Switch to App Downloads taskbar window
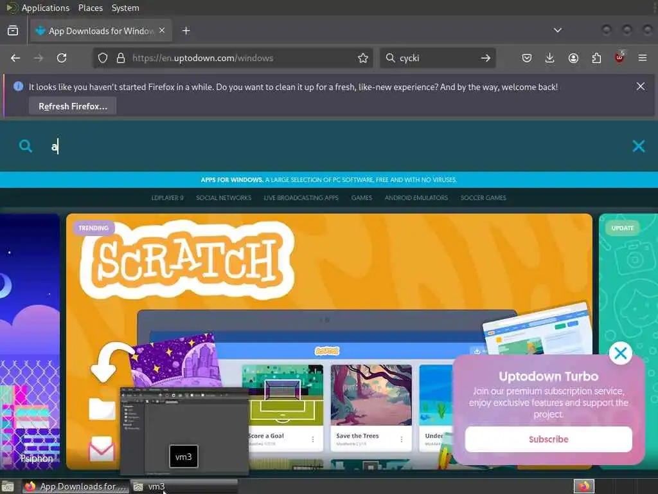Viewport: 658px width, 494px height. pos(76,486)
